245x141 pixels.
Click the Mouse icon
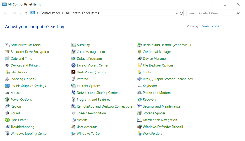[x=7, y=93]
